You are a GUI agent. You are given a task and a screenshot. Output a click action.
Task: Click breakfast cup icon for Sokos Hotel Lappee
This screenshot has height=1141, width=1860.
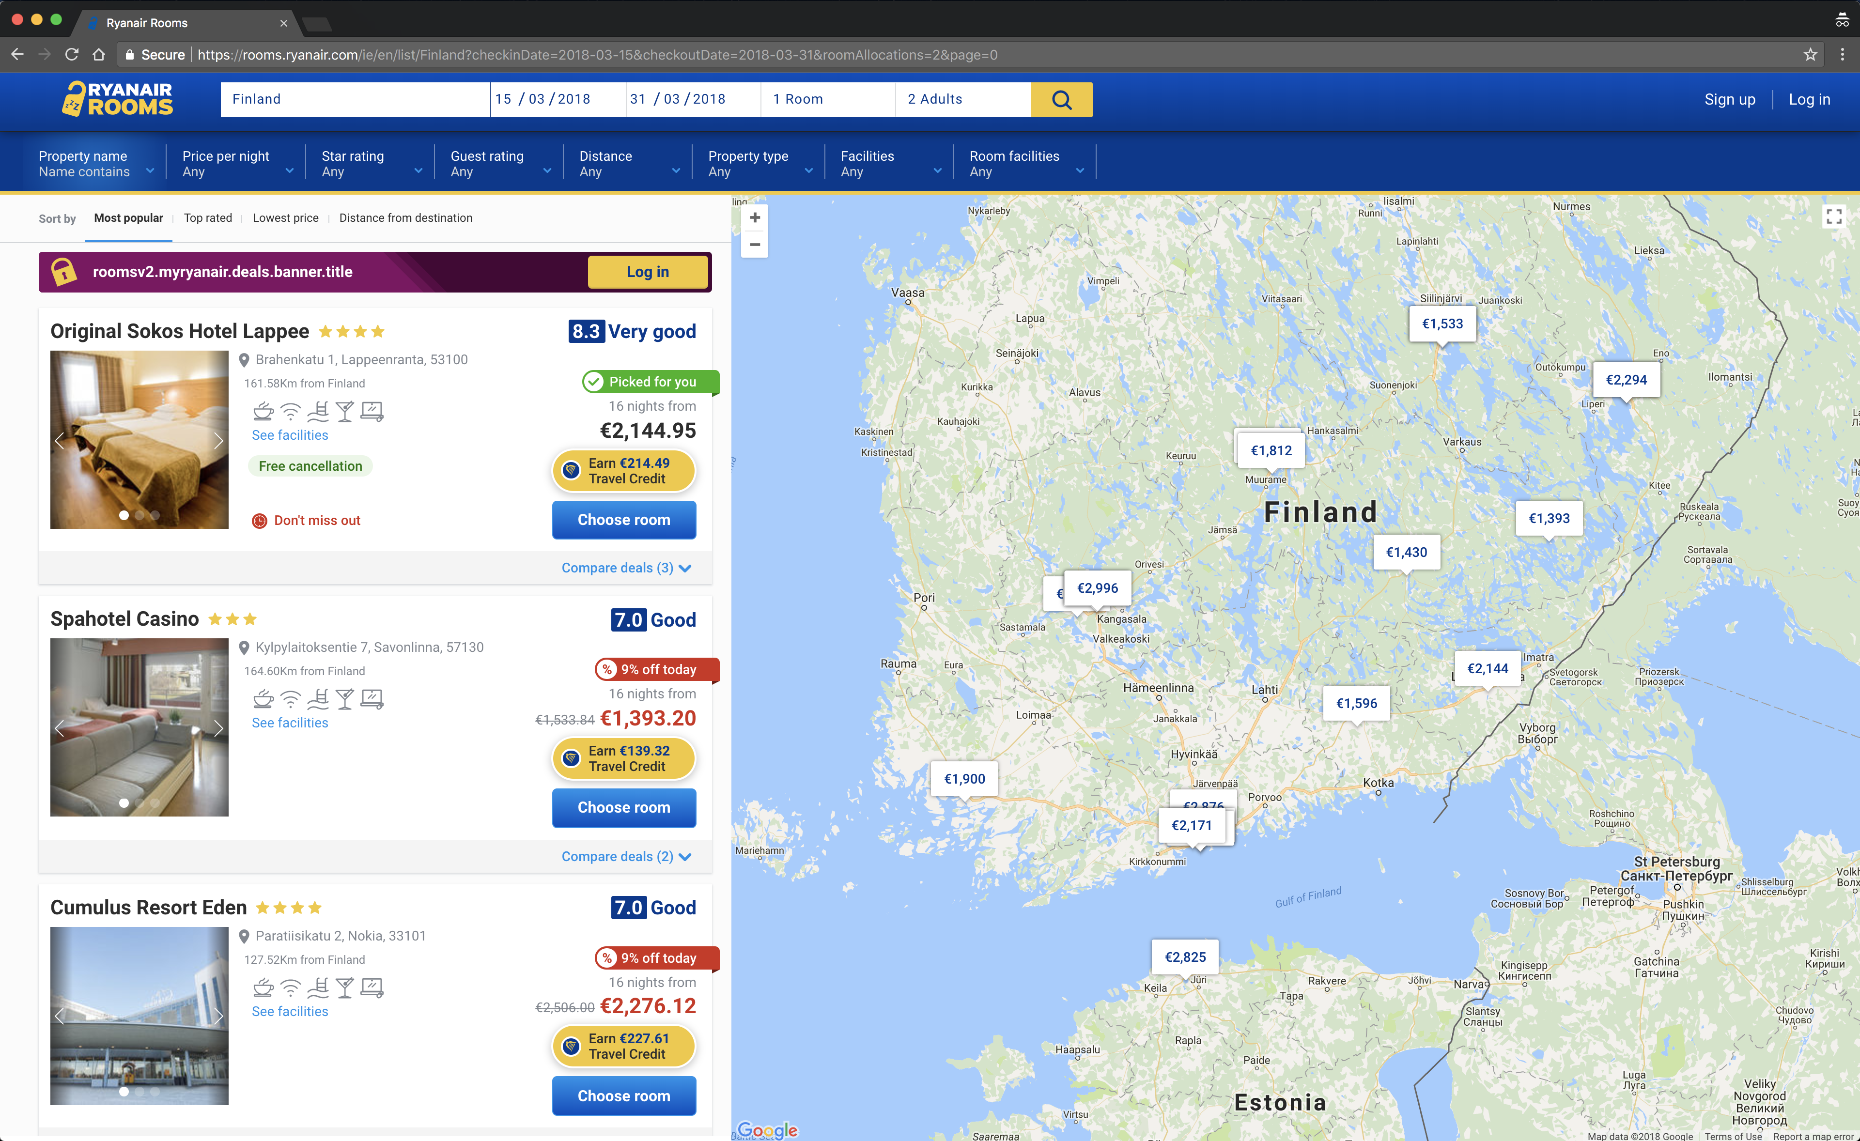click(263, 411)
